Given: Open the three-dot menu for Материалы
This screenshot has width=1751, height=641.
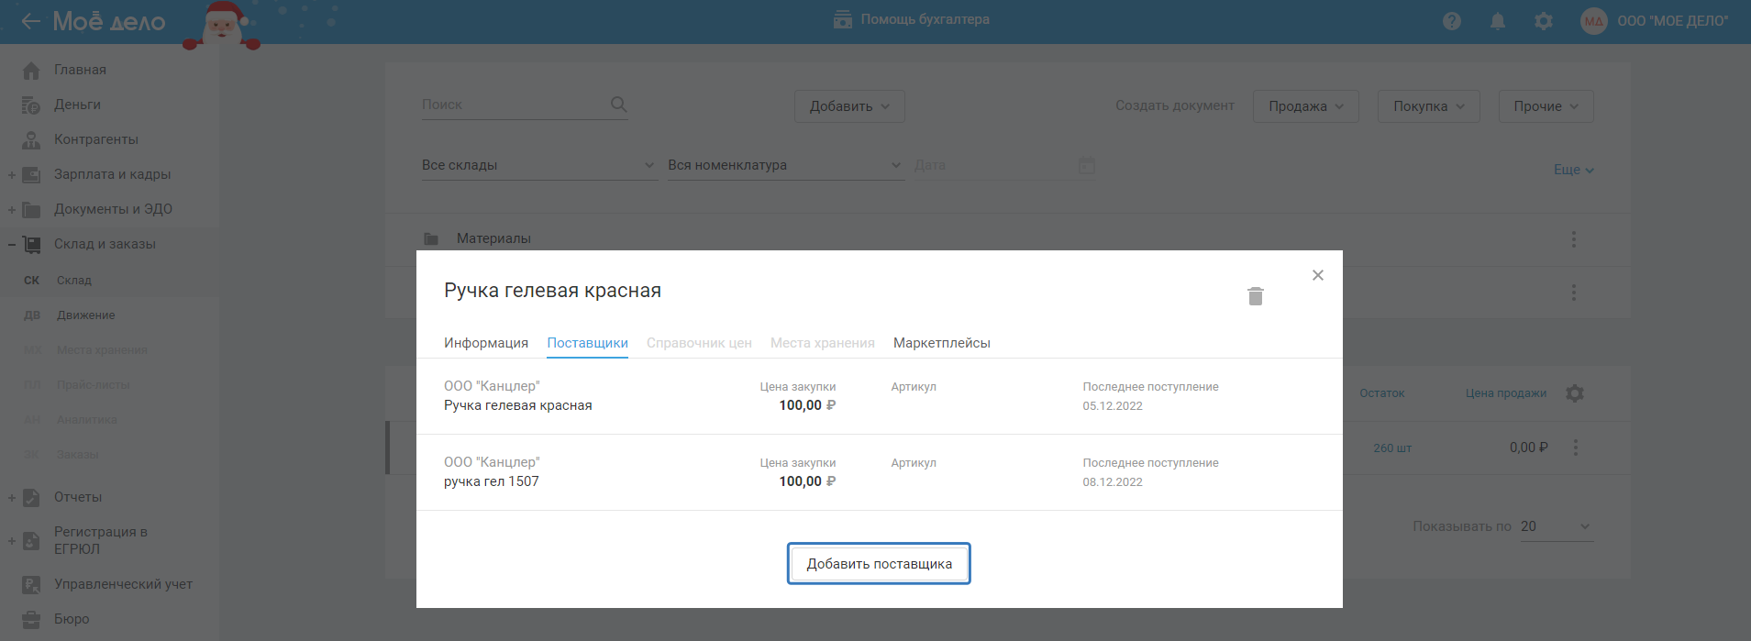Looking at the screenshot, I should pos(1573,239).
